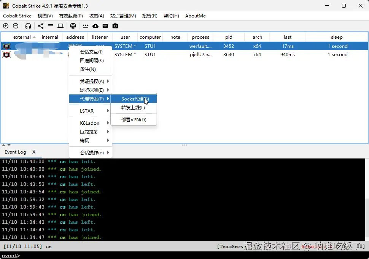Expand the 凭证提权(A) submenu
Image resolution: width=369 pixels, height=259 pixels.
(x=91, y=81)
